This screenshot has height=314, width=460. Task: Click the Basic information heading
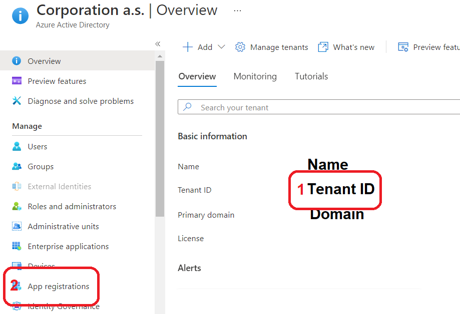point(212,136)
